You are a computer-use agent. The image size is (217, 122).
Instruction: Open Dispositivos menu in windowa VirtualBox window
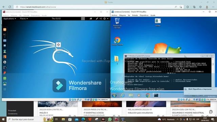(144, 15)
